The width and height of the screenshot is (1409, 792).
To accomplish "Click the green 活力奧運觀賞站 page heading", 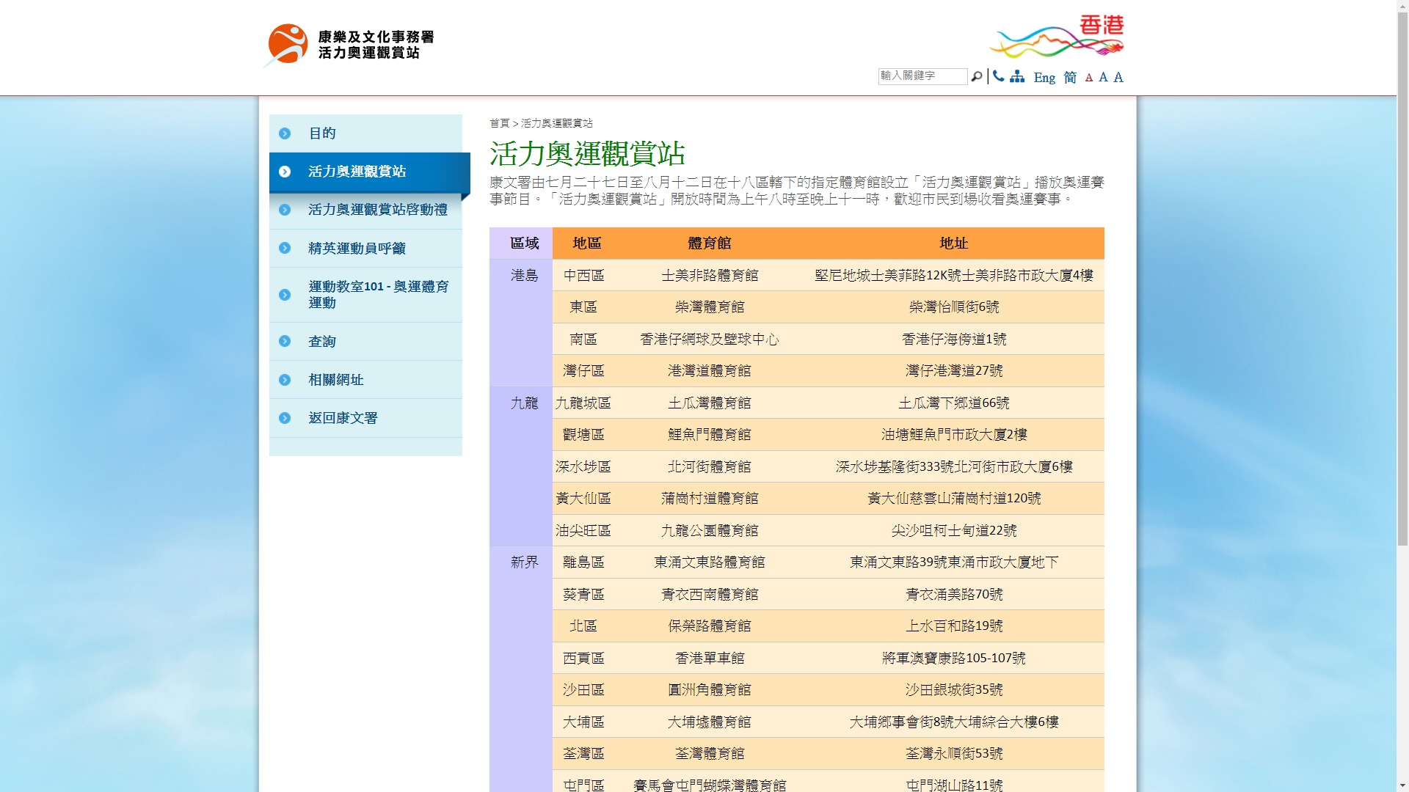I will pyautogui.click(x=587, y=154).
